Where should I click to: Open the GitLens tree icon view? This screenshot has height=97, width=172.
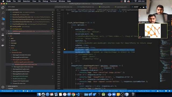tap(3, 40)
